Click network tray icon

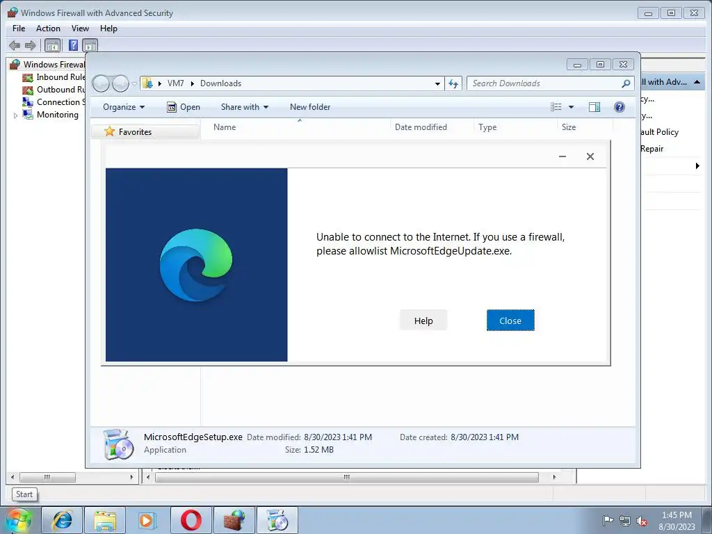pos(625,521)
